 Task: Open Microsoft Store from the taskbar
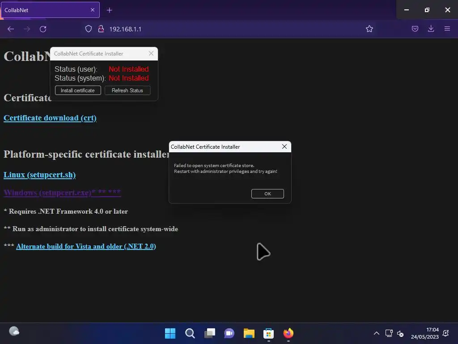pos(268,333)
